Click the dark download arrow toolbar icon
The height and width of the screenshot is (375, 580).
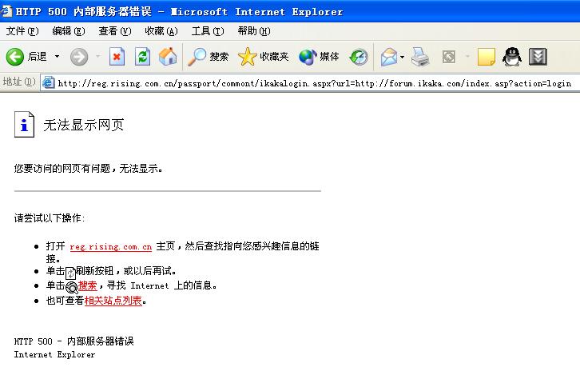[x=538, y=57]
